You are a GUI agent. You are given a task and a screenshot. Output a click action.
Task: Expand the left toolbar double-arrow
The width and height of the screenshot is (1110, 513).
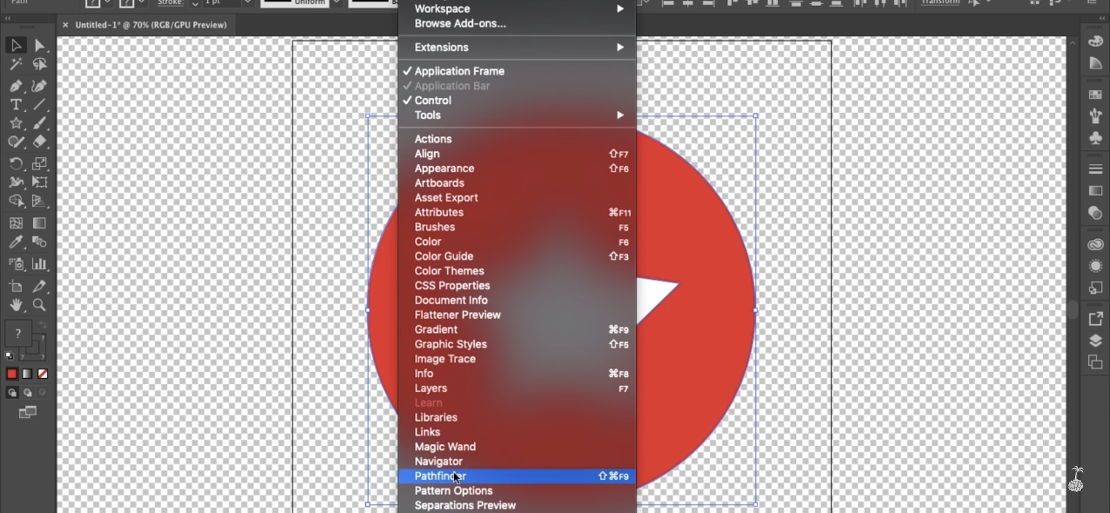(8, 18)
